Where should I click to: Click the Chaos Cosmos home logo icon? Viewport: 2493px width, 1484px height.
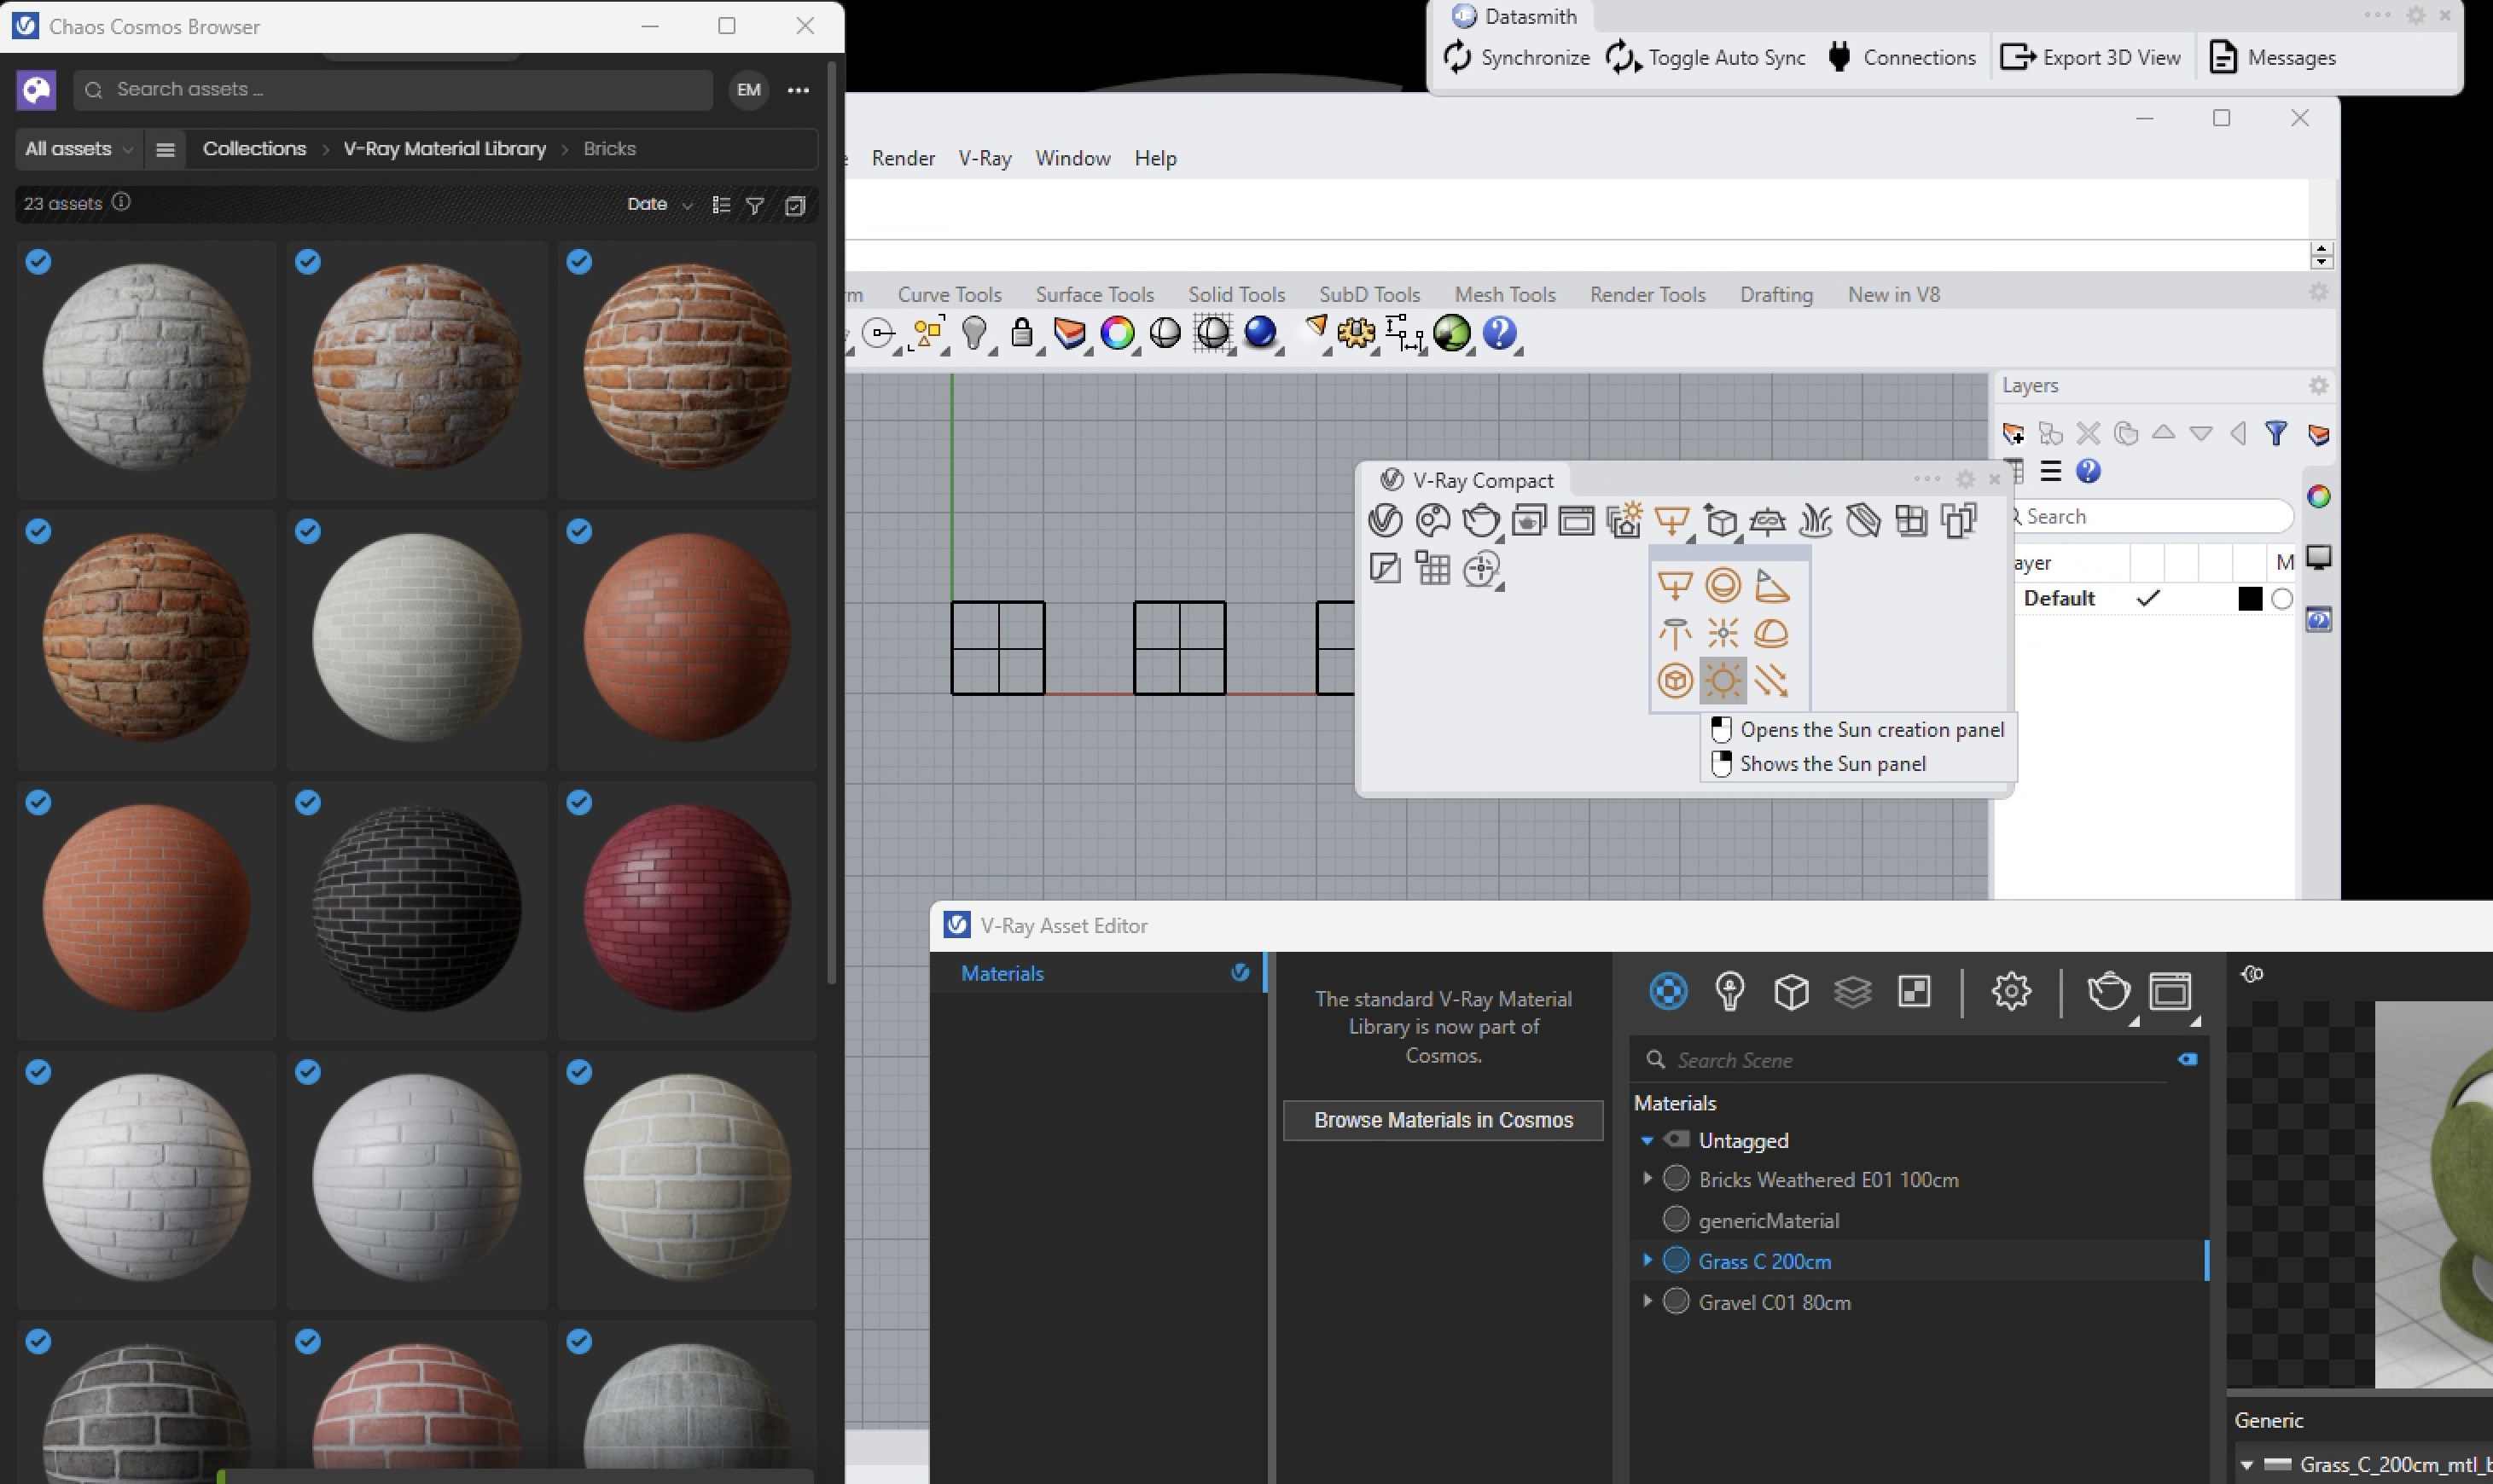(x=36, y=90)
